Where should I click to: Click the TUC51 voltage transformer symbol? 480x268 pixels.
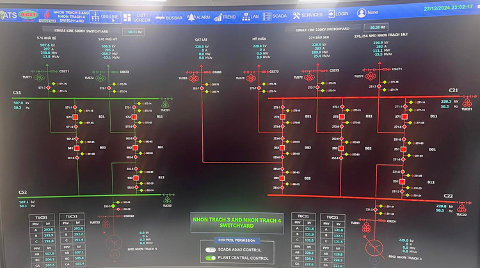(x=166, y=102)
